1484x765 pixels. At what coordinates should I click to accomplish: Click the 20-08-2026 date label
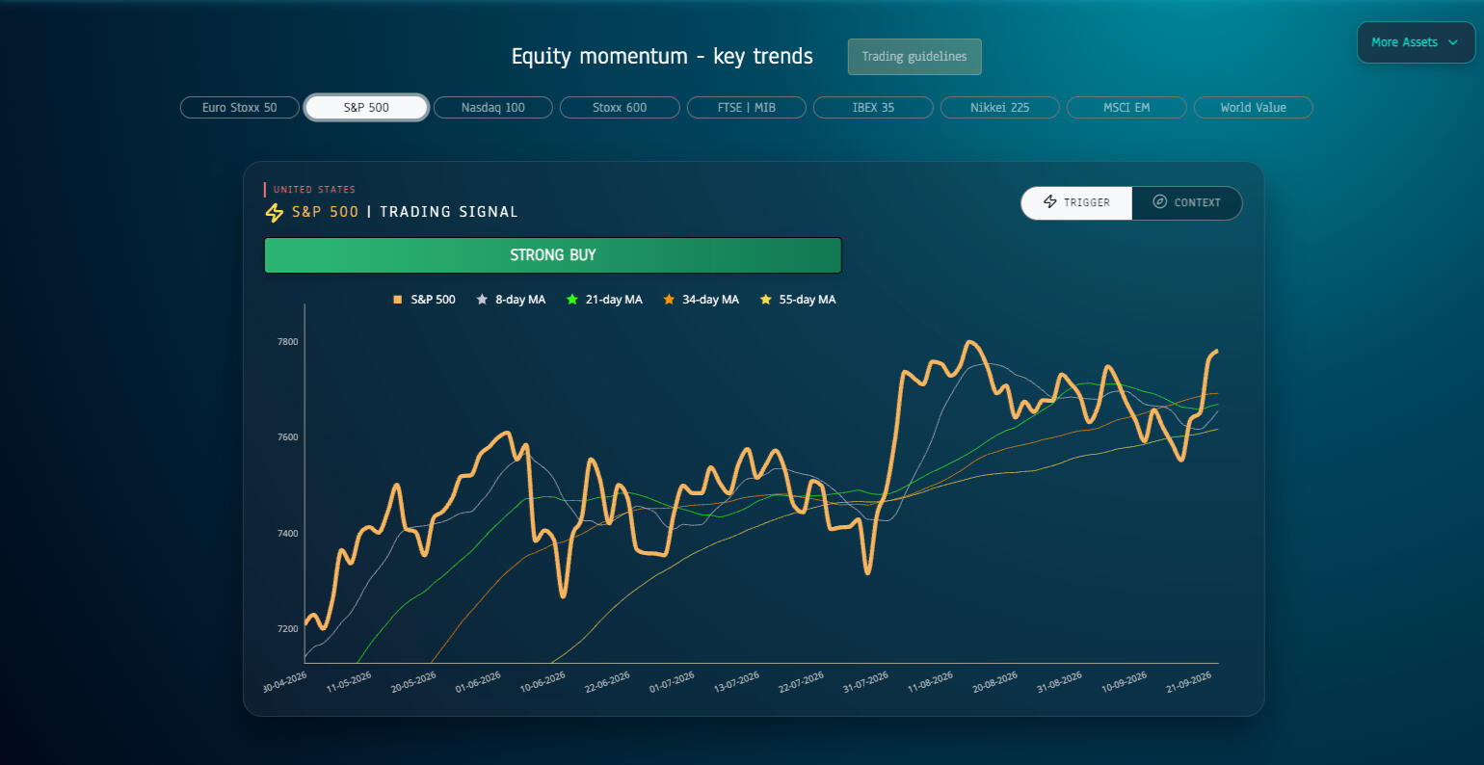click(995, 682)
